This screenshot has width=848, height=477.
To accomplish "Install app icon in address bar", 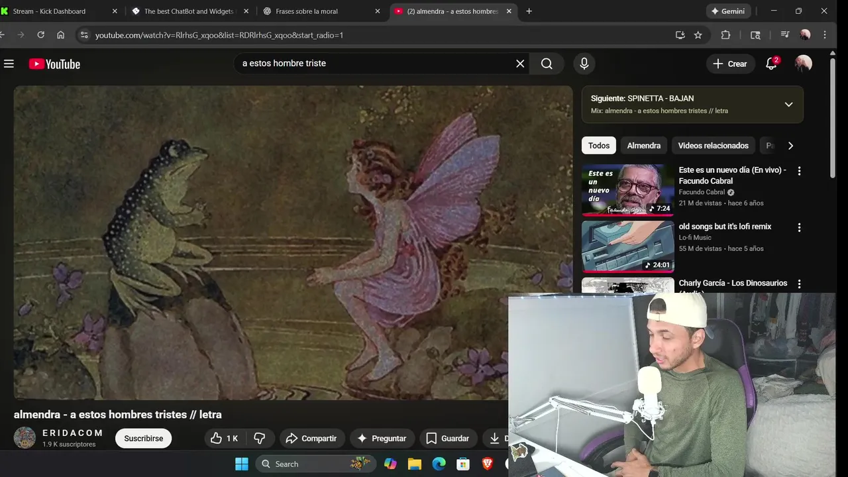I will point(680,35).
